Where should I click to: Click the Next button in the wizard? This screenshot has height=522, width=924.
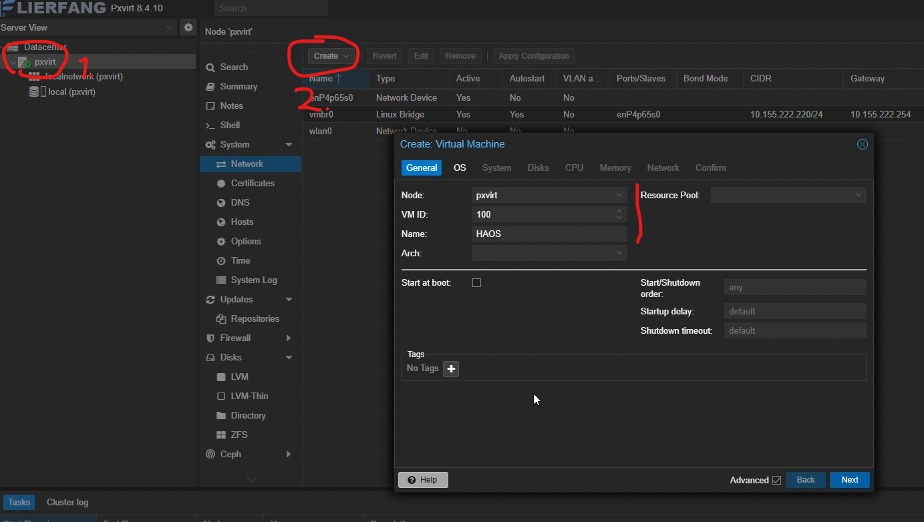(849, 480)
